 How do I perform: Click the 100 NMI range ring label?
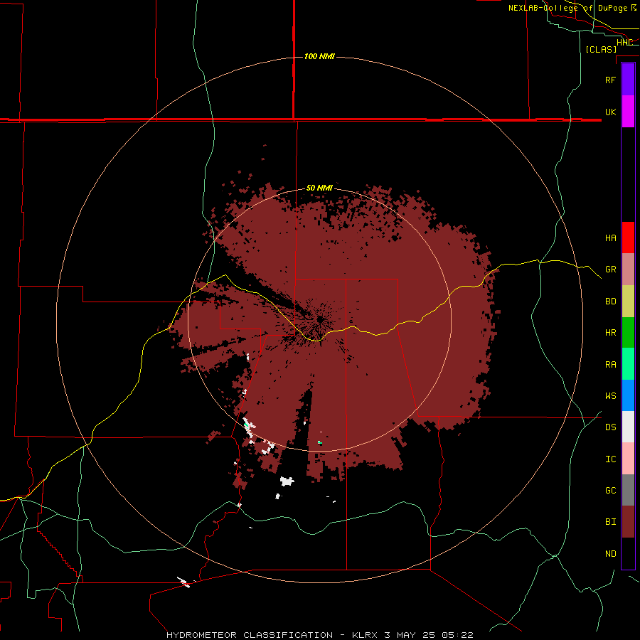[319, 56]
